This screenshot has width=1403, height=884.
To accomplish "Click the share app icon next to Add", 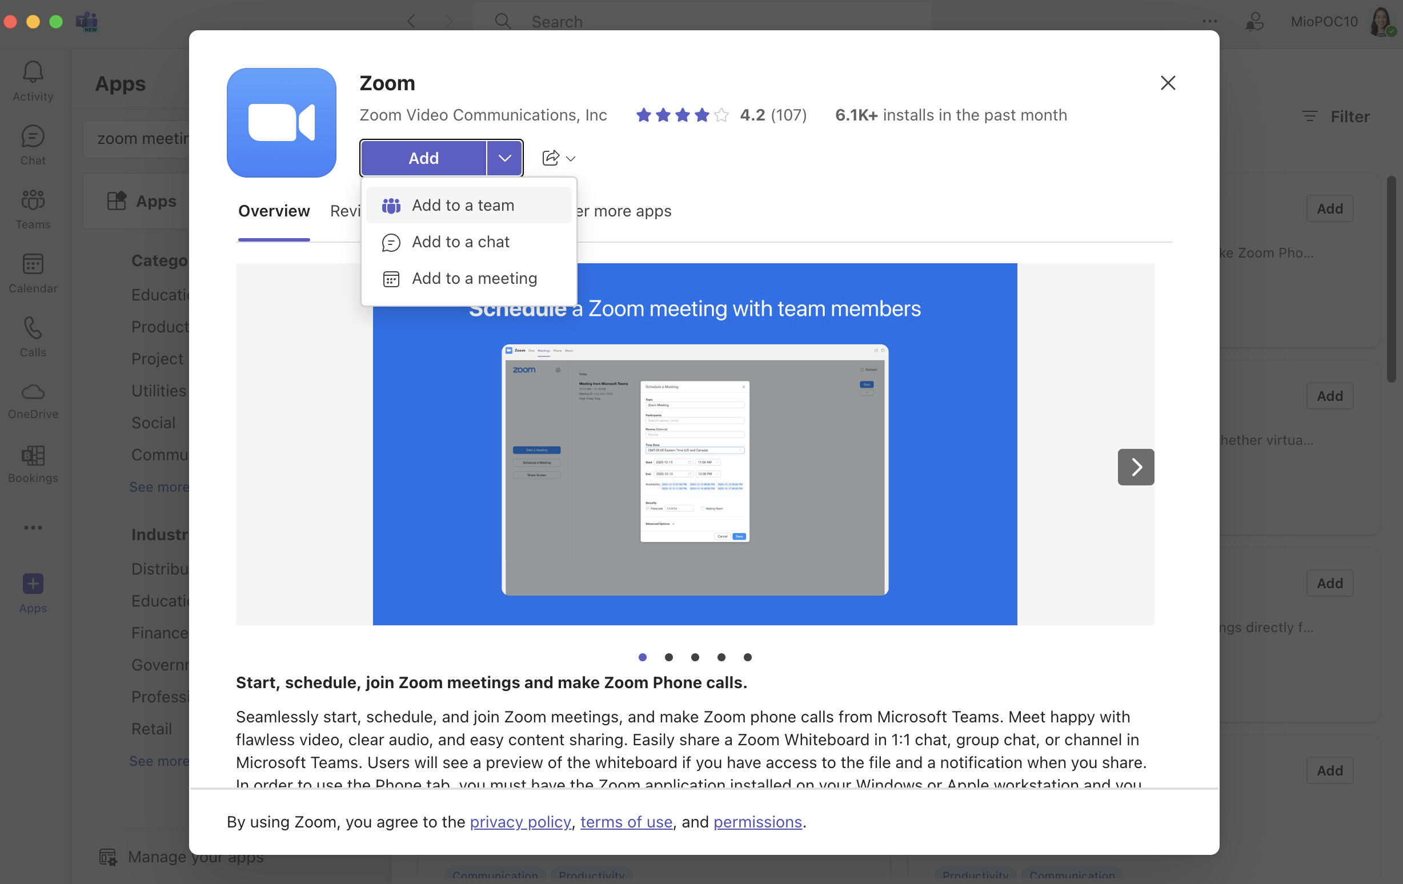I will point(550,158).
